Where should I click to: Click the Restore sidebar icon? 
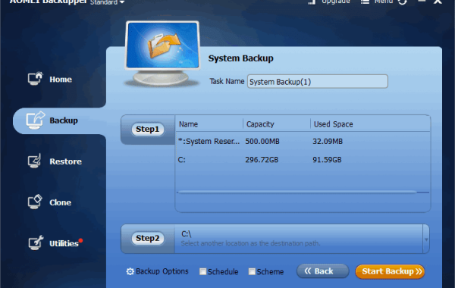[x=35, y=161]
